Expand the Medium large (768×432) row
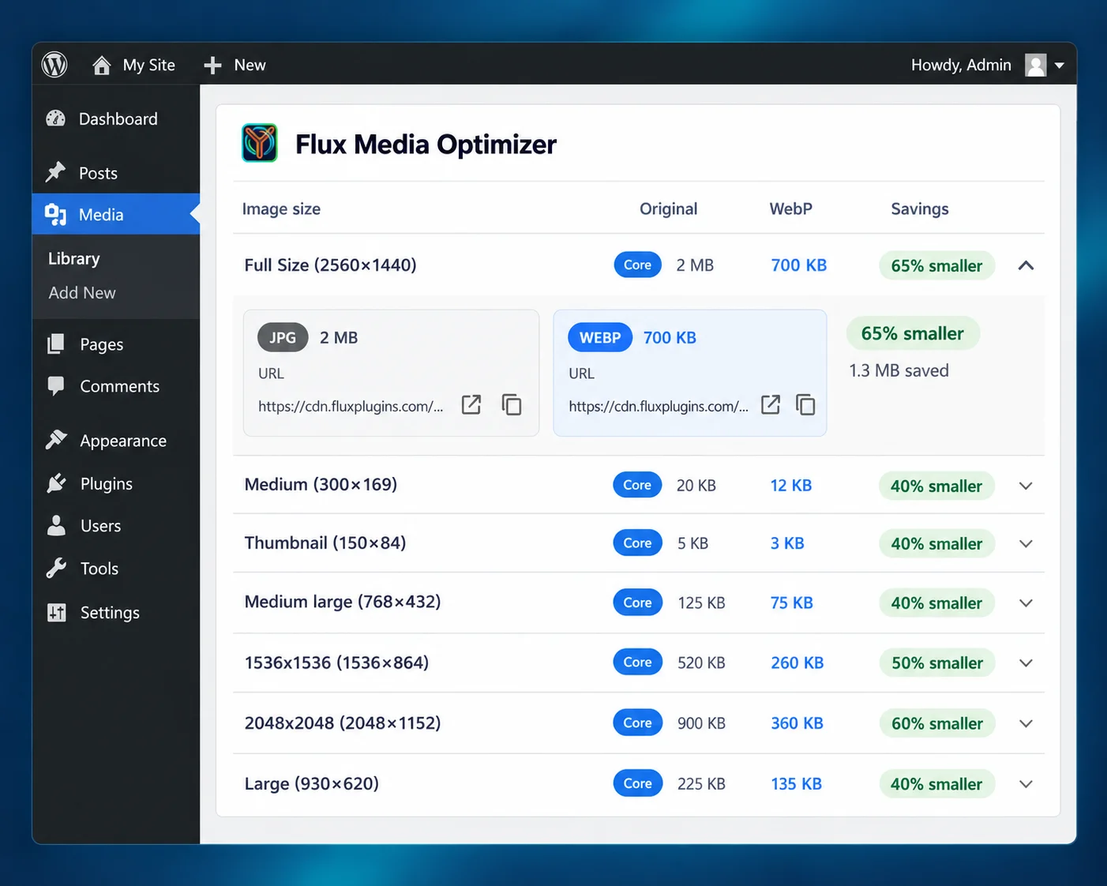 coord(1026,603)
